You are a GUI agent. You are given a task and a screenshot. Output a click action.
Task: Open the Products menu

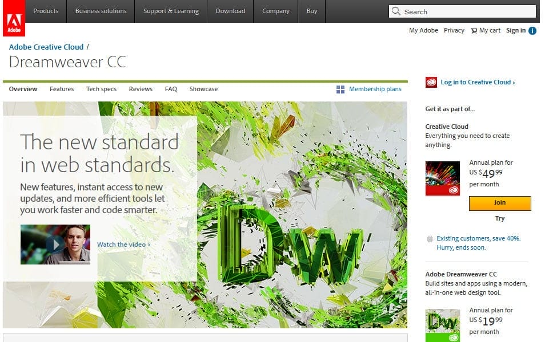[45, 11]
